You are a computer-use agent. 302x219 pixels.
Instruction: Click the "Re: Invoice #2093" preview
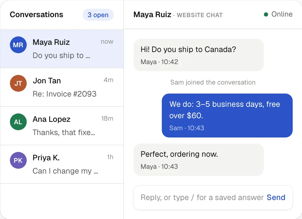coord(65,94)
